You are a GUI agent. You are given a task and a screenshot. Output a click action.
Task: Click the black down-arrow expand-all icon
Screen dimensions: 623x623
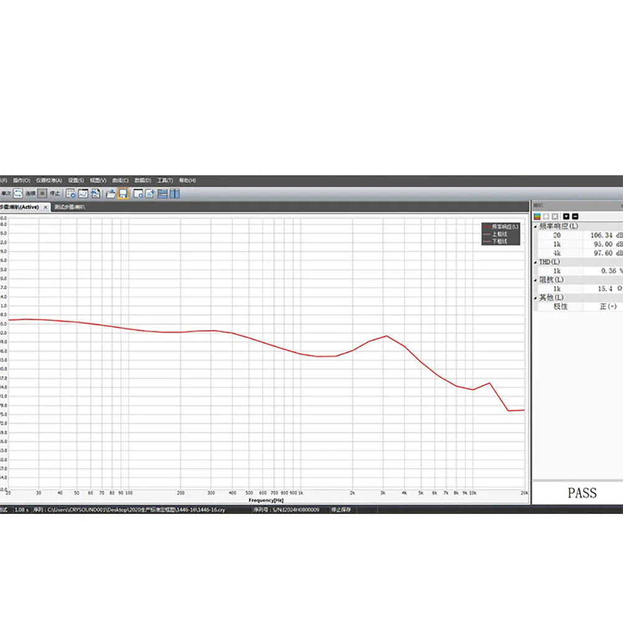point(566,217)
